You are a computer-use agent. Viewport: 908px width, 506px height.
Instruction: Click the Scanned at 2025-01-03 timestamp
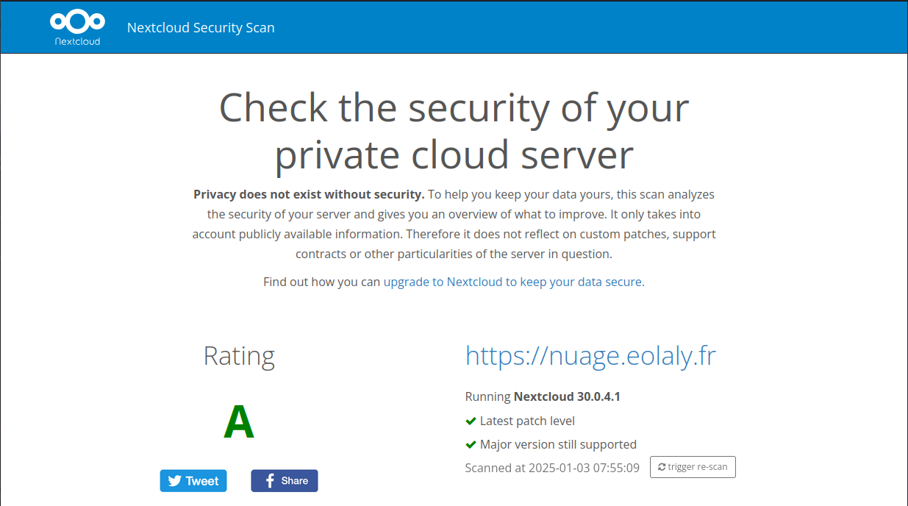click(552, 468)
